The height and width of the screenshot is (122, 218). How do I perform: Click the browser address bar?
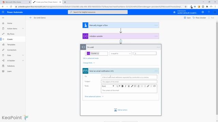point(99,6)
